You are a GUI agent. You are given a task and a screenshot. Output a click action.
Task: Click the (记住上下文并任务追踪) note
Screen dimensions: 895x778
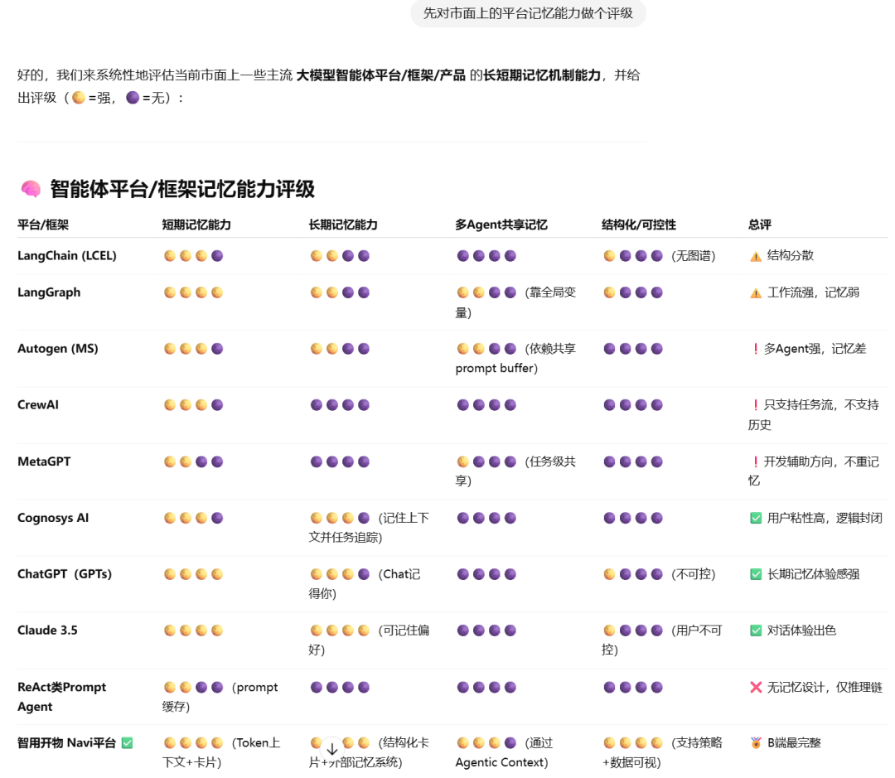(x=369, y=528)
